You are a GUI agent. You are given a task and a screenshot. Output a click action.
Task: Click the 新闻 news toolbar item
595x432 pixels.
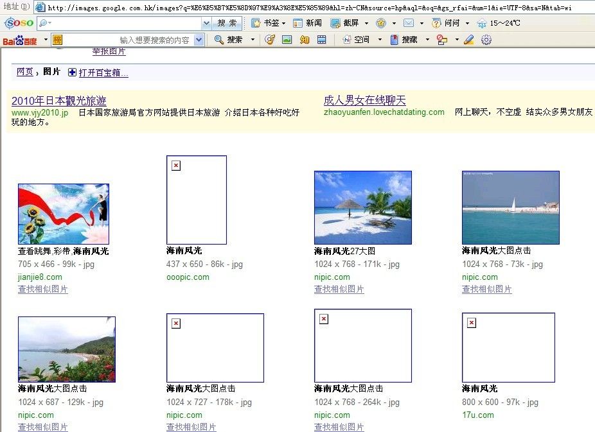click(308, 23)
